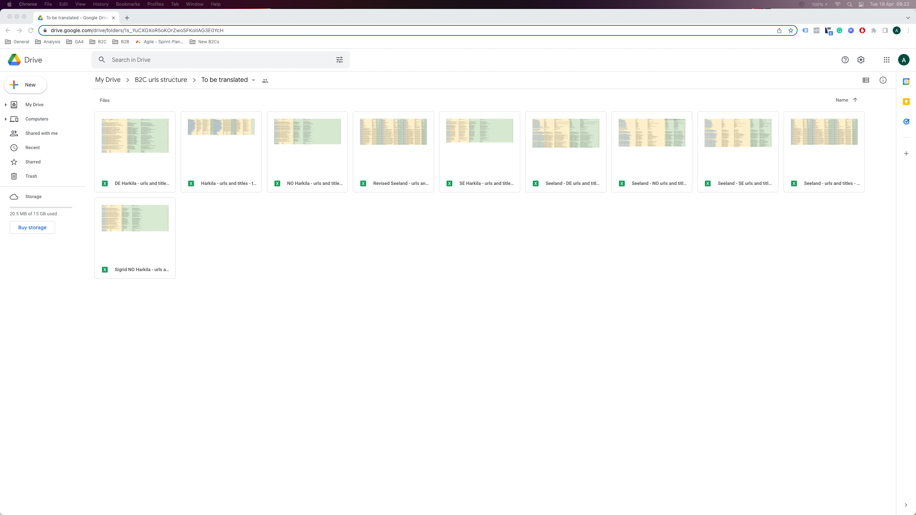916x515 pixels.
Task: Get add-ons plus icon
Action: pos(906,153)
